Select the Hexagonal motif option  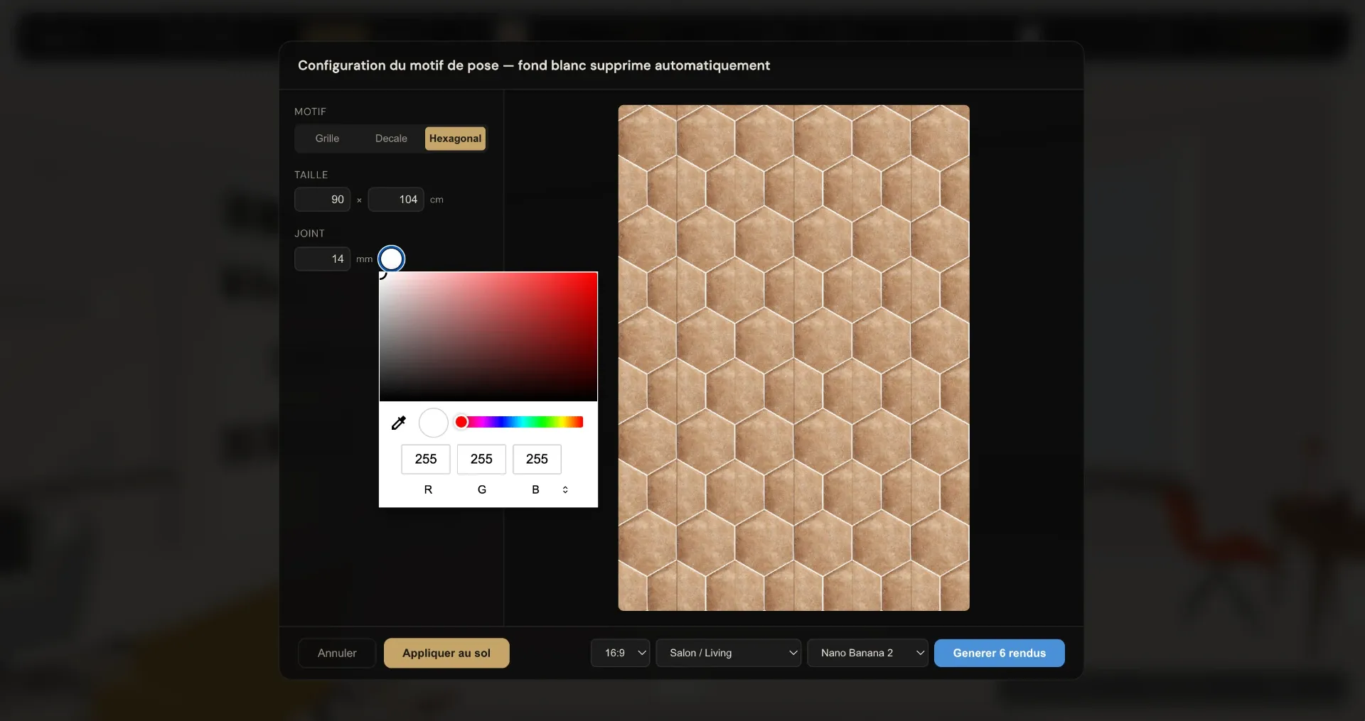pyautogui.click(x=455, y=139)
